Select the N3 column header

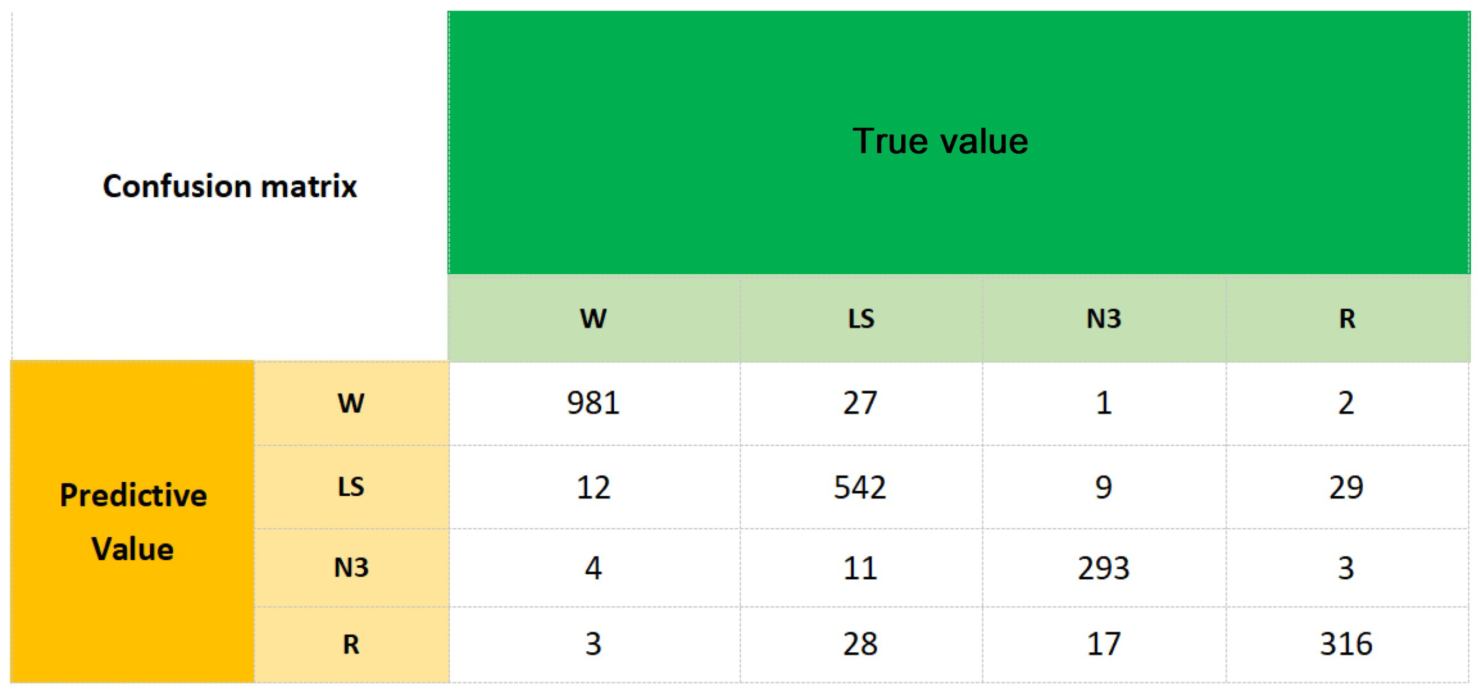click(x=1103, y=319)
